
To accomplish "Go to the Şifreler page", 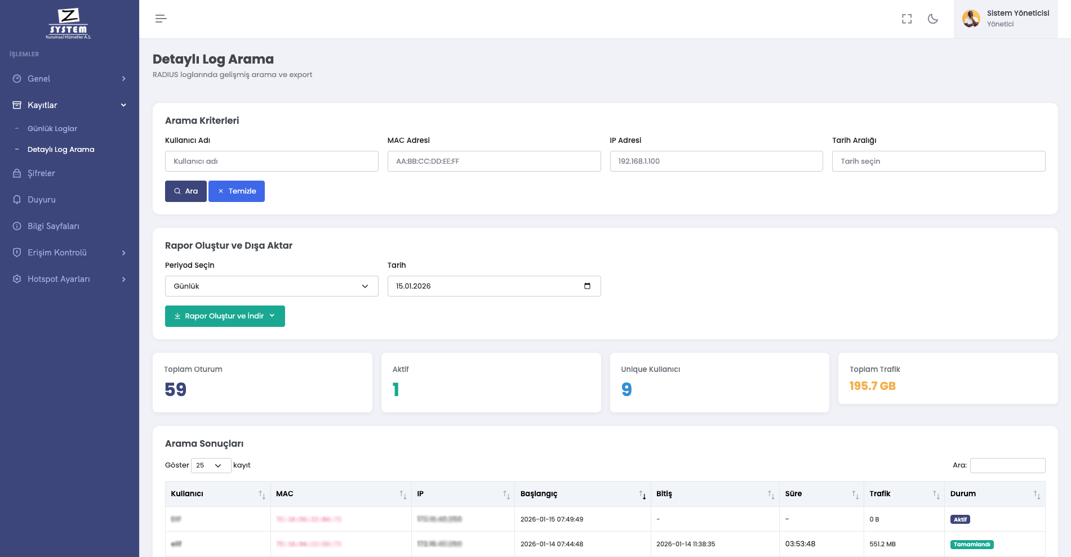I will click(x=41, y=173).
